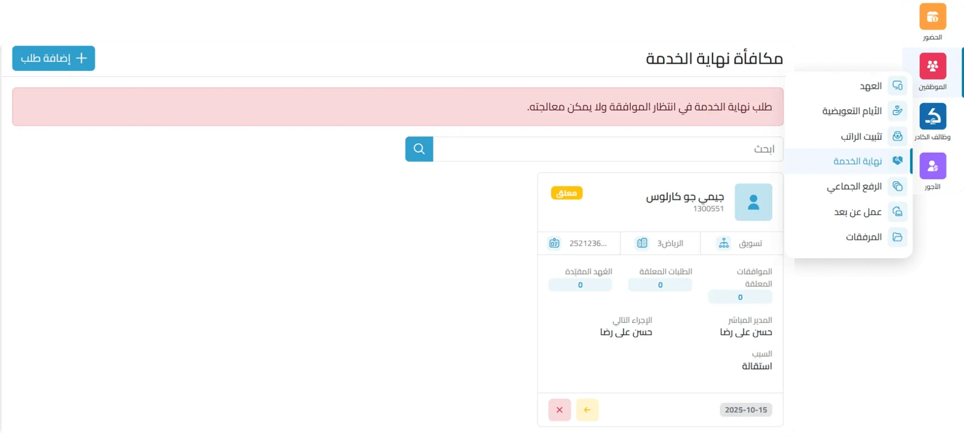
Task: Open the الموظفين employees module icon
Action: pos(932,66)
